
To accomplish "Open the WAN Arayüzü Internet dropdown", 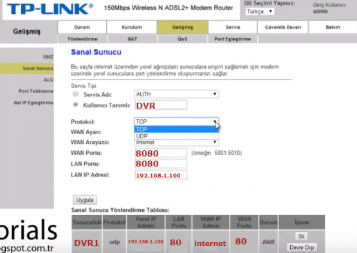I will click(x=176, y=143).
